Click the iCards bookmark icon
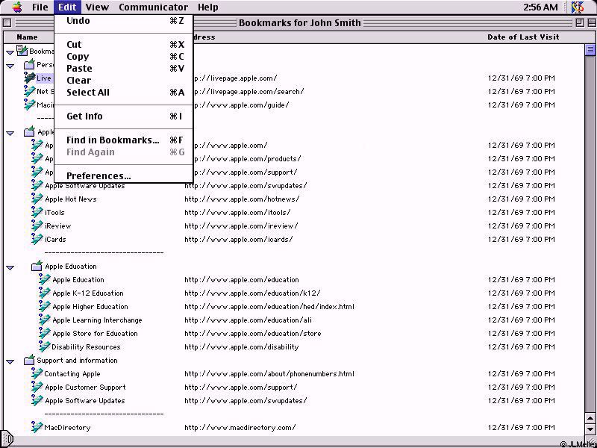597x448 pixels. 37,240
